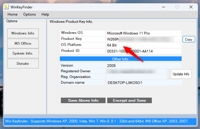
Task: Select the Product Key value field
Action: [x=144, y=39]
